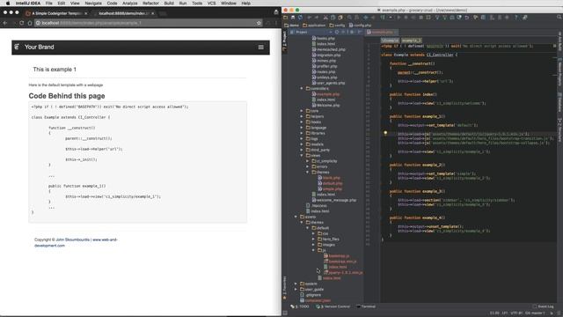Viewport: 563px width, 317px height.
Task: Open the File menu
Action: tap(49, 4)
